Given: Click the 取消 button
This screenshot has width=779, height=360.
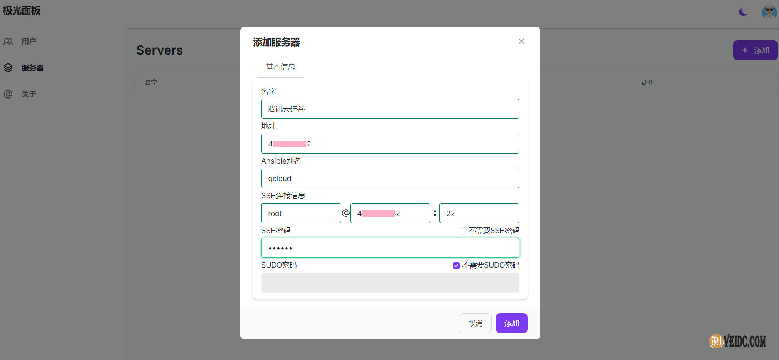Looking at the screenshot, I should [475, 323].
